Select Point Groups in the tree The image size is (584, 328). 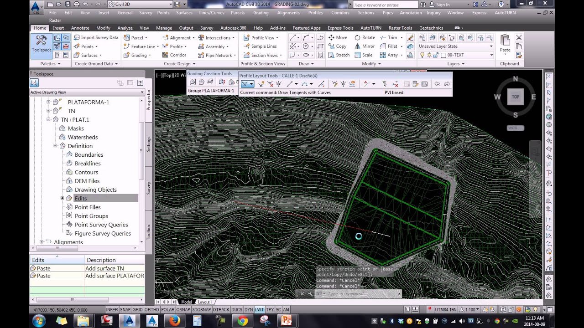pyautogui.click(x=91, y=216)
